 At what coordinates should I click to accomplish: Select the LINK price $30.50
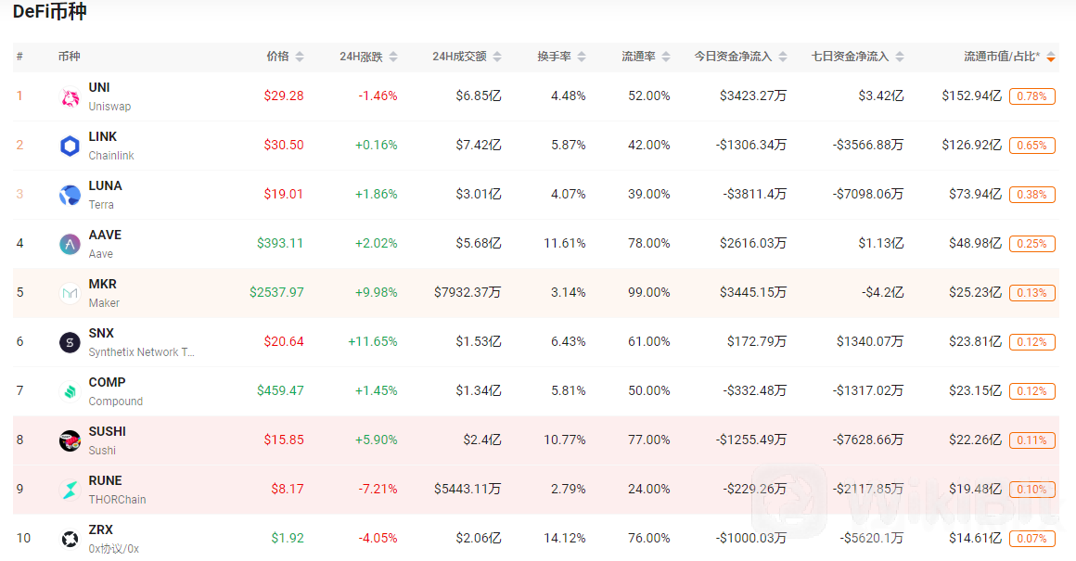pyautogui.click(x=284, y=146)
